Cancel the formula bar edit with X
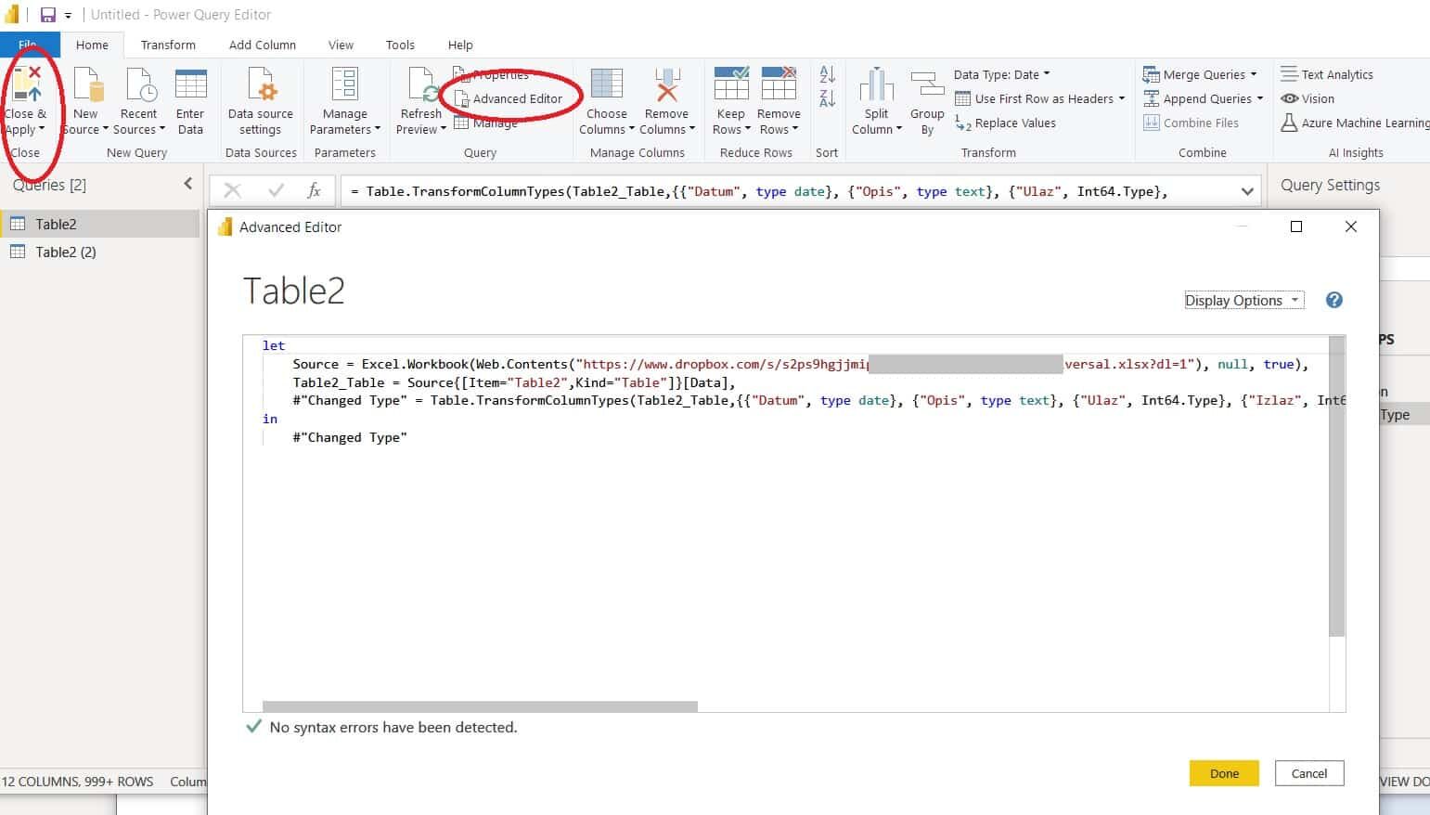Image resolution: width=1430 pixels, height=815 pixels. [232, 190]
